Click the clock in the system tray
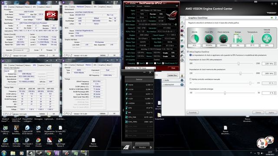The height and width of the screenshot is (156, 278). (x=270, y=153)
